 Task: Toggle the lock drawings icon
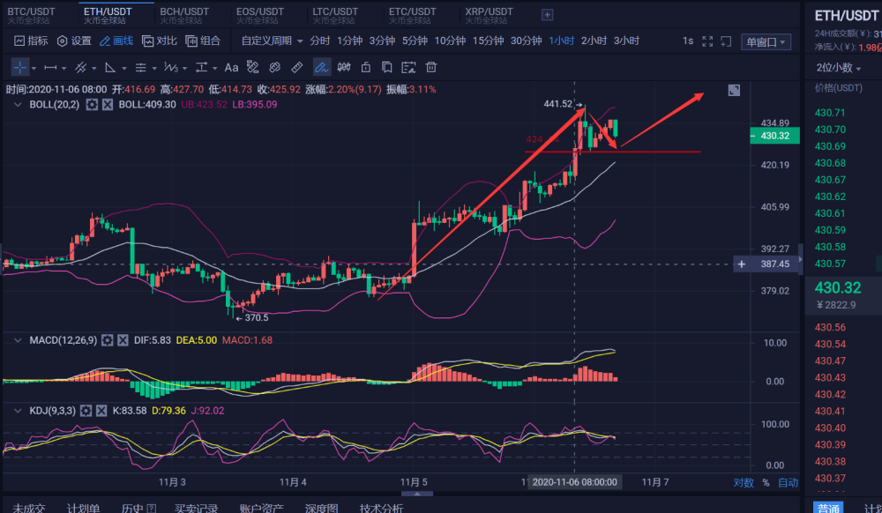pyautogui.click(x=366, y=67)
